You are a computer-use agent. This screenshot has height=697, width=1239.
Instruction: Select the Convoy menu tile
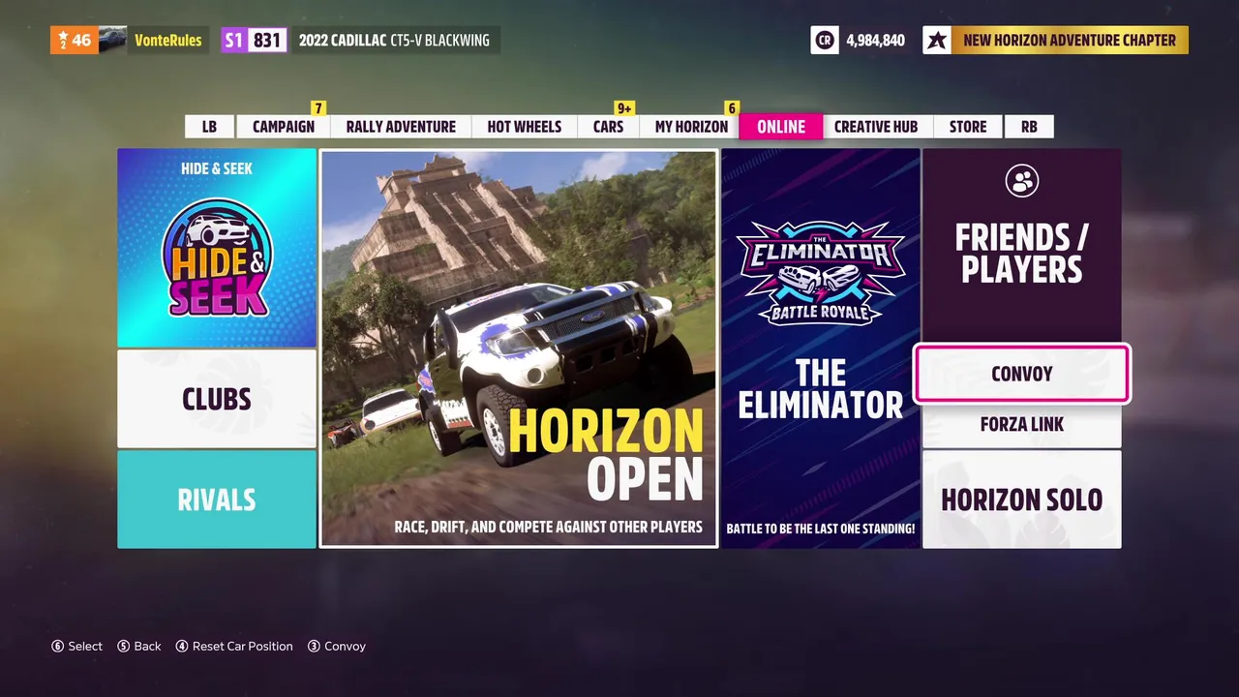(1021, 374)
